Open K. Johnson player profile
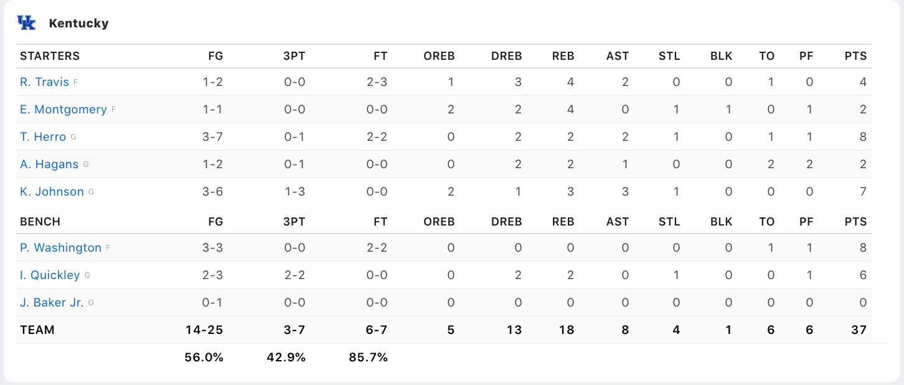 [x=52, y=192]
